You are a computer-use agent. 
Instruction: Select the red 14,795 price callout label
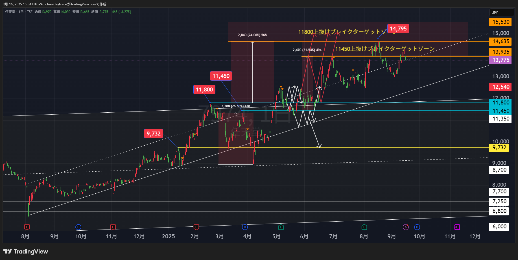pyautogui.click(x=398, y=29)
